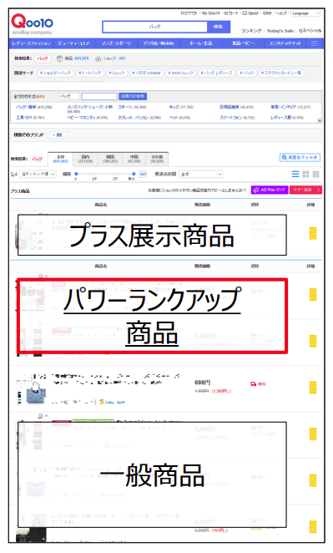The image size is (333, 553).
Task: Open My Qoo10 link
Action: click(210, 13)
